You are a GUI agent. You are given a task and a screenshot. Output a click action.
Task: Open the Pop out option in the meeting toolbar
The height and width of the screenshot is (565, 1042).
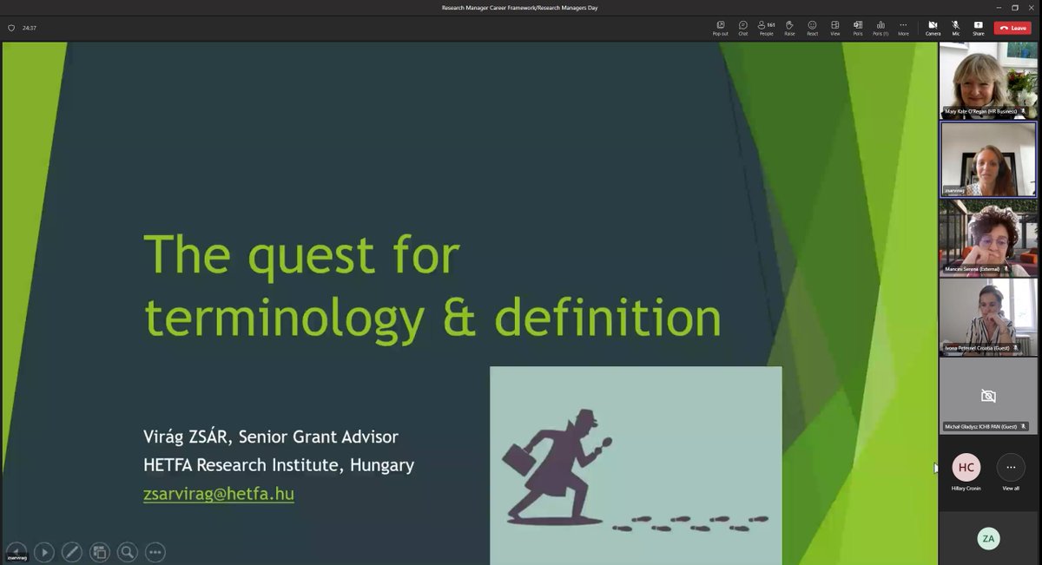click(x=720, y=28)
